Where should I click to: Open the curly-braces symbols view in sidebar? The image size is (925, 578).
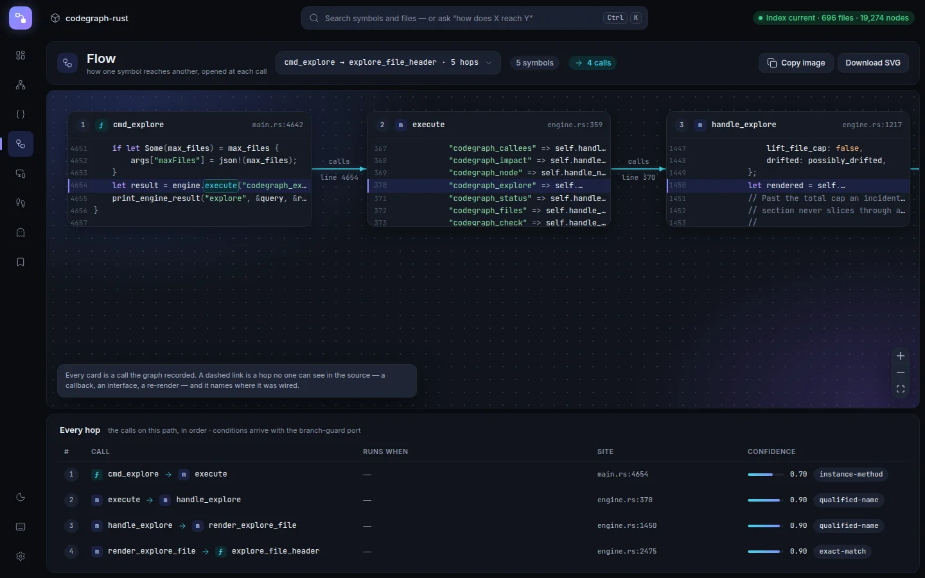click(21, 114)
